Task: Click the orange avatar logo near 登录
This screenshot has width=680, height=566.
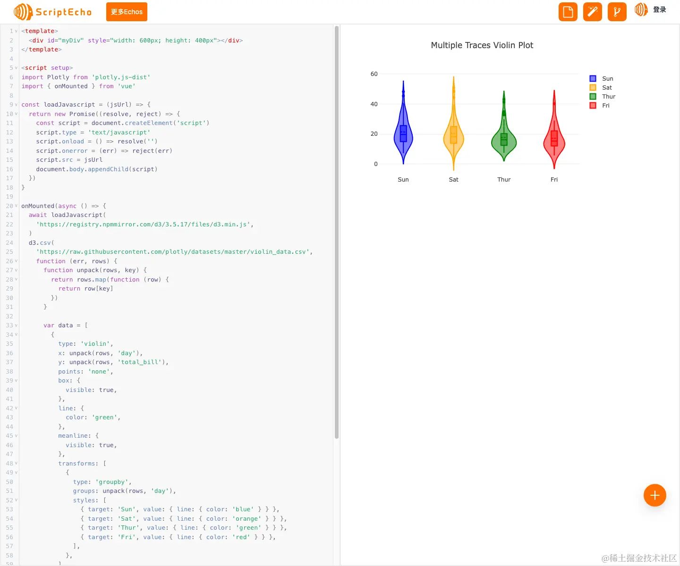Action: tap(641, 9)
